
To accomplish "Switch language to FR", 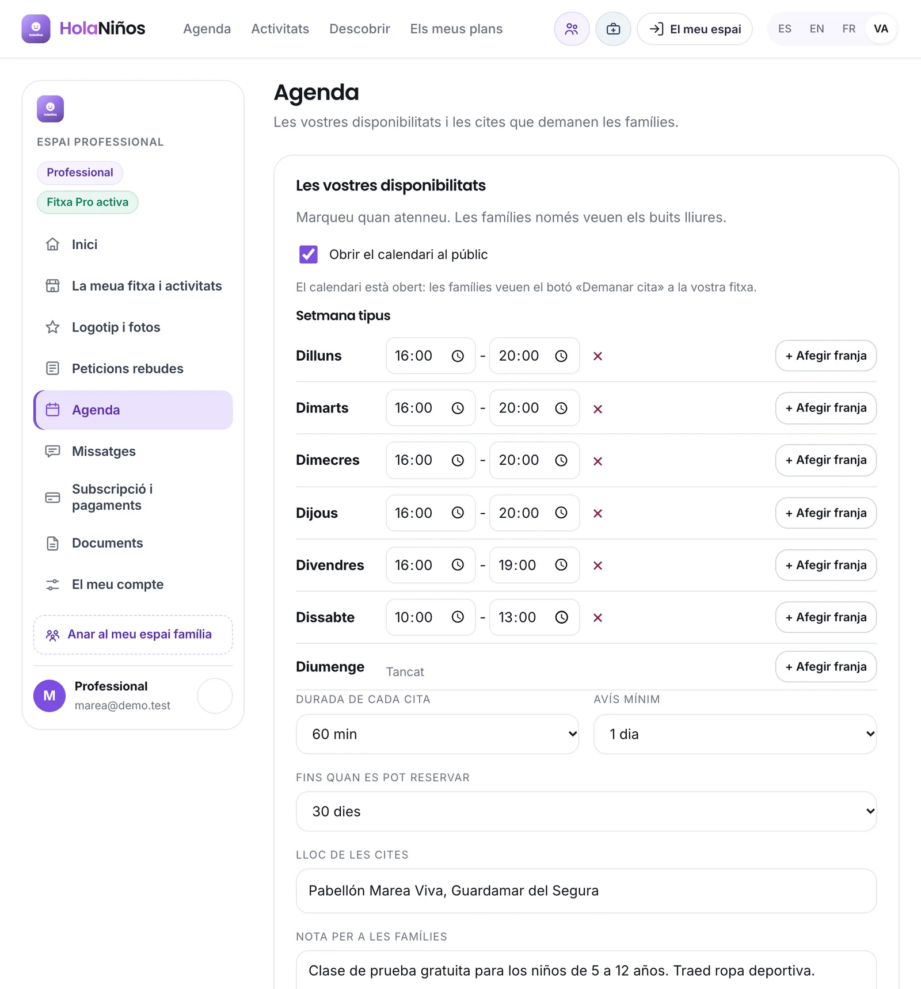I will [x=848, y=29].
